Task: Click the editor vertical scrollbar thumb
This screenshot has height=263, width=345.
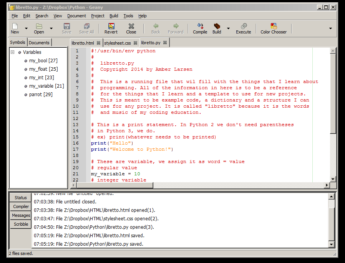Action: tap(333, 93)
